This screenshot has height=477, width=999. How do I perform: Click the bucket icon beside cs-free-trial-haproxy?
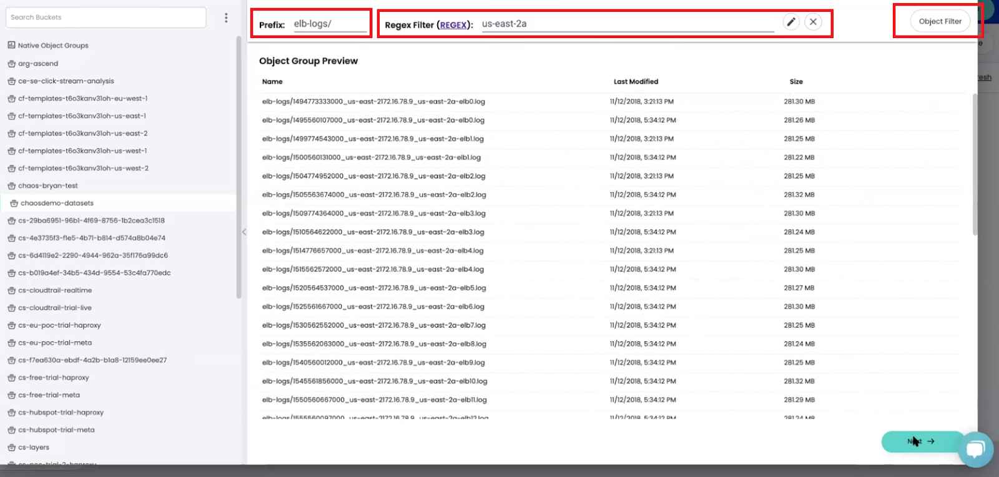pyautogui.click(x=11, y=378)
